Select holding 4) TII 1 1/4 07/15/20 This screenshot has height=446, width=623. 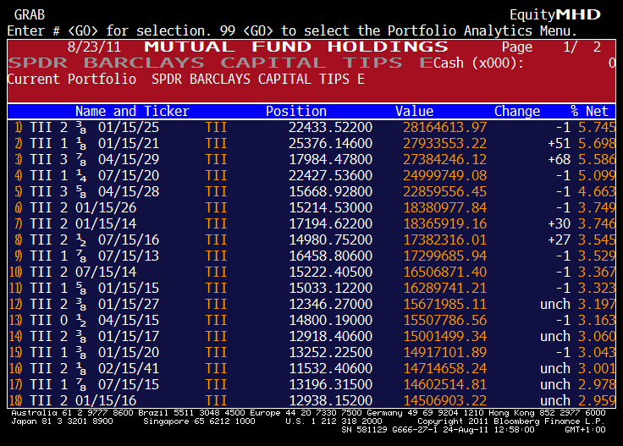tap(311, 175)
